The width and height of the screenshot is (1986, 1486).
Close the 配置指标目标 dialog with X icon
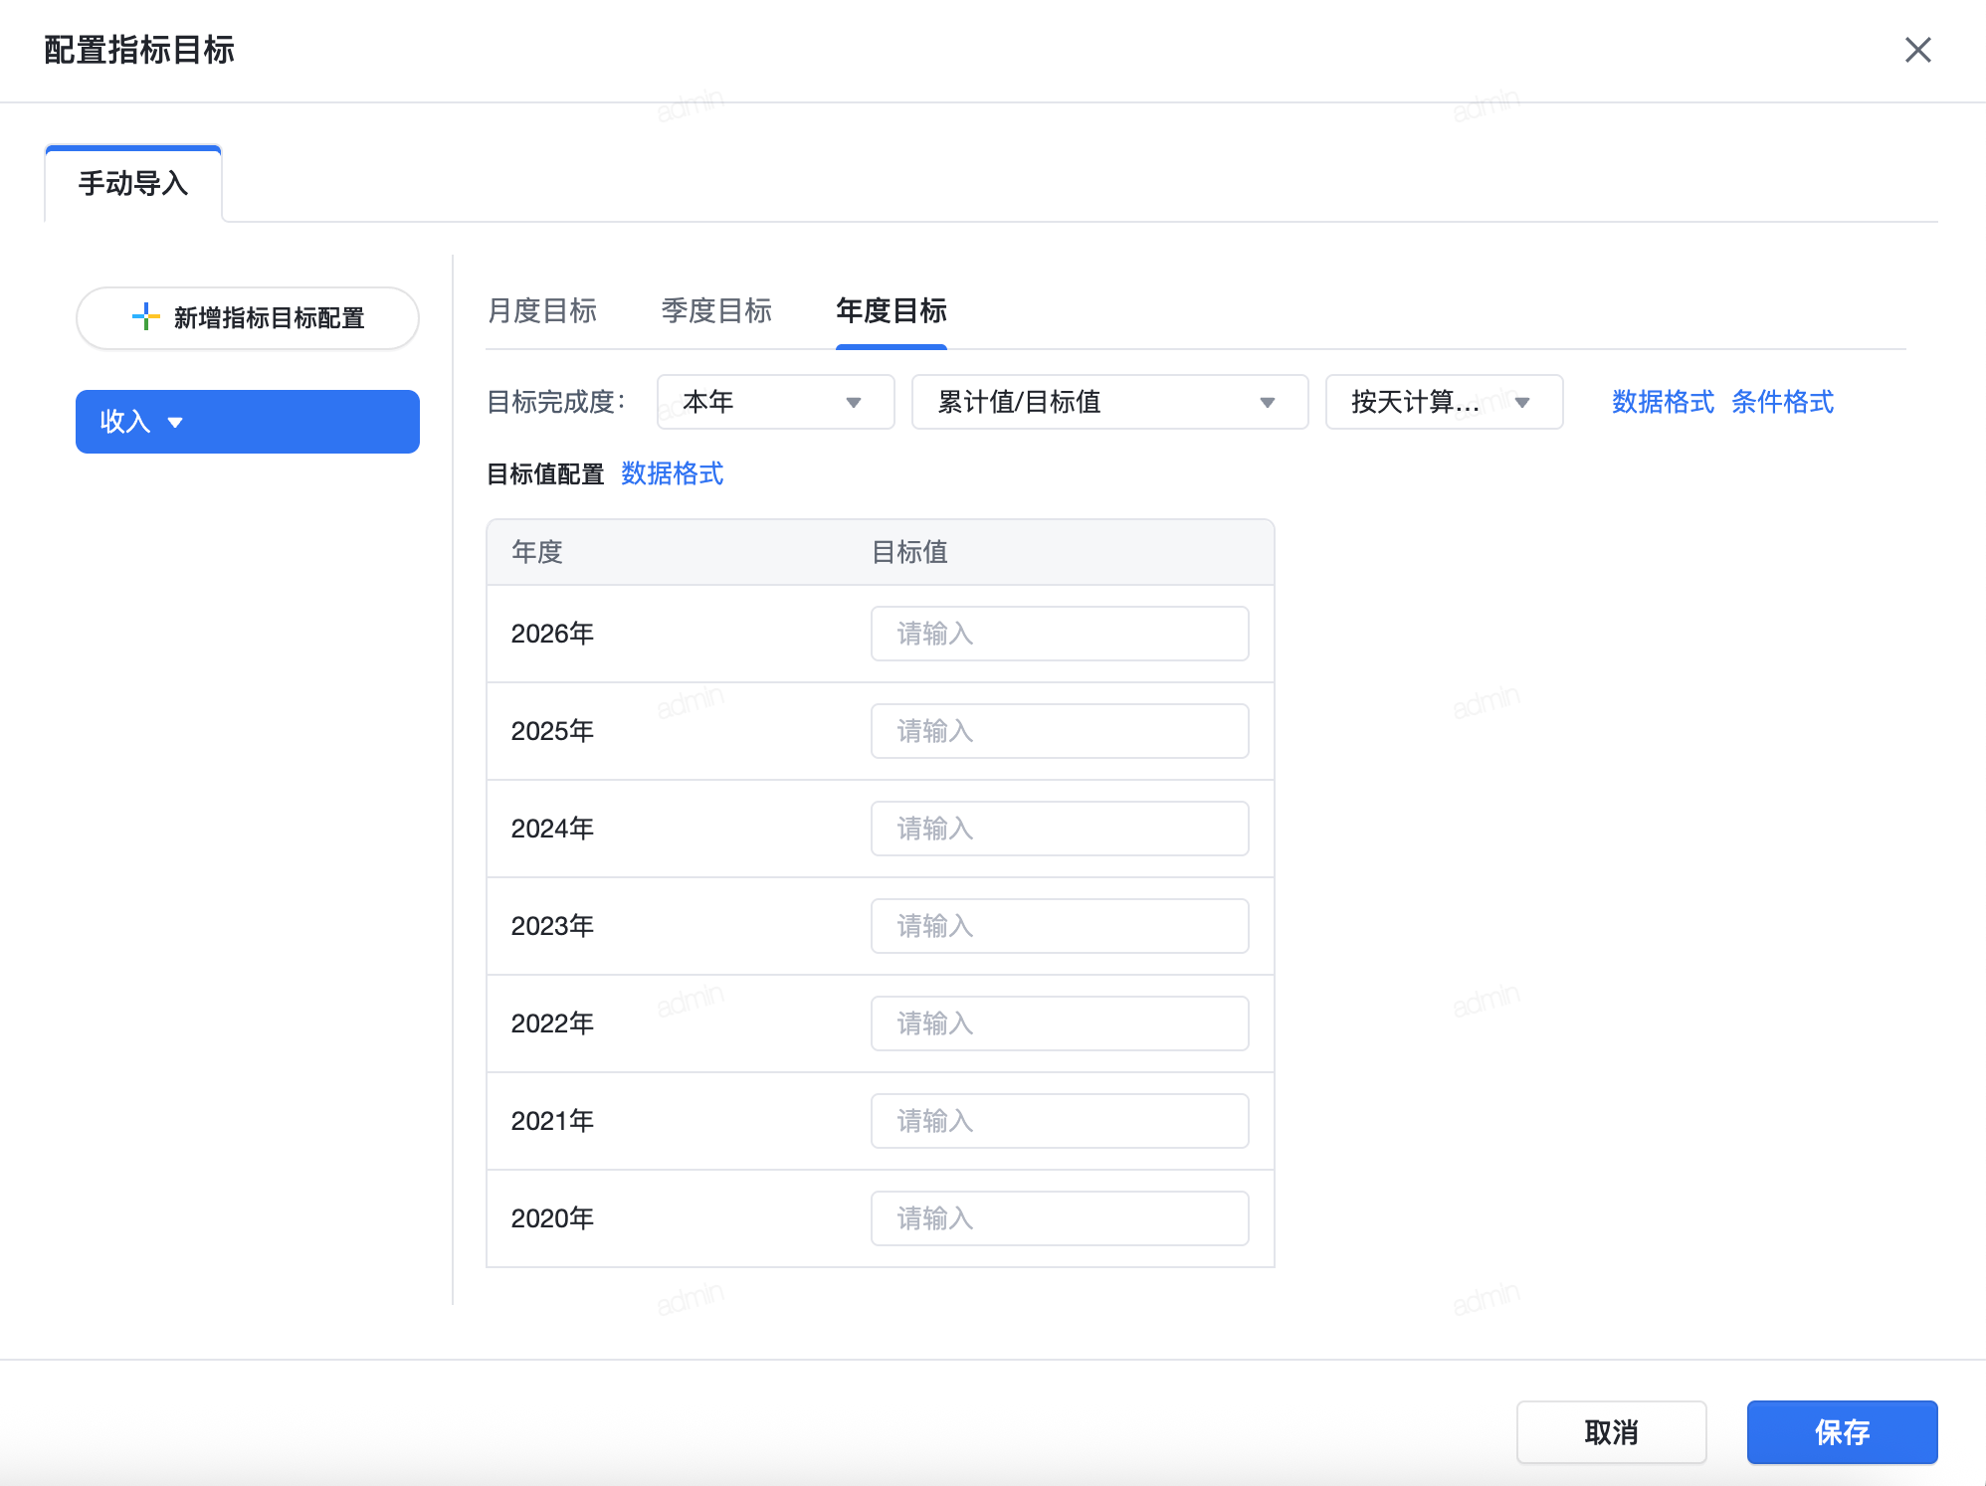[1917, 50]
